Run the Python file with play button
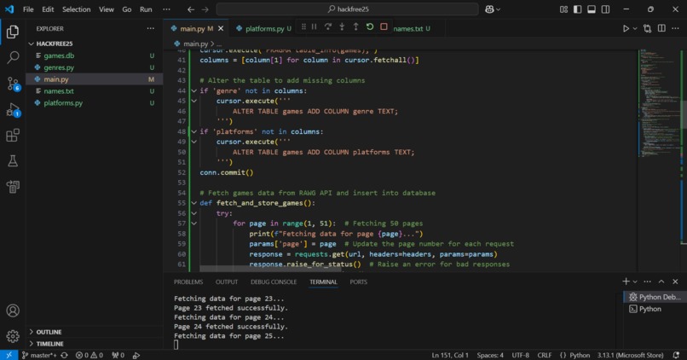Screen dimensions: 687x360 click(626, 28)
